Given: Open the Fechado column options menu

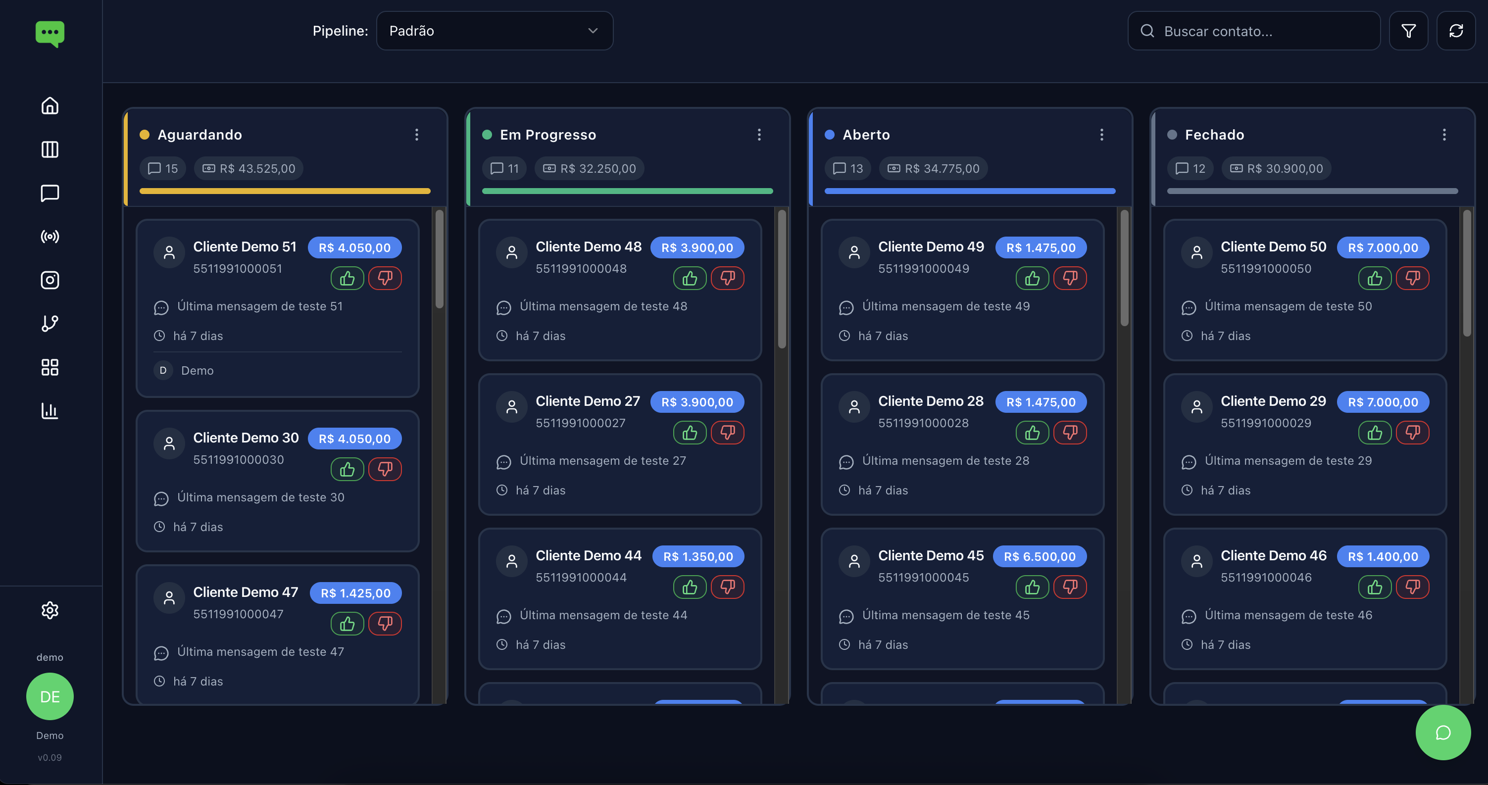Looking at the screenshot, I should coord(1443,135).
